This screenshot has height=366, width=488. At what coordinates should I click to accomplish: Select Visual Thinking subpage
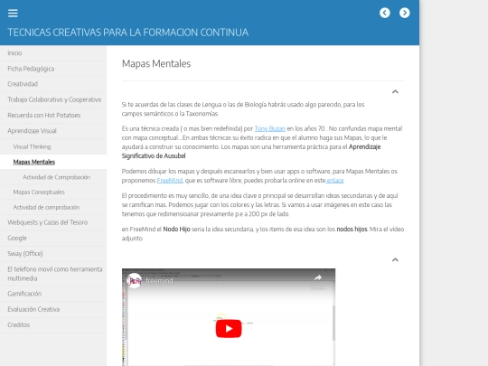pos(53,146)
